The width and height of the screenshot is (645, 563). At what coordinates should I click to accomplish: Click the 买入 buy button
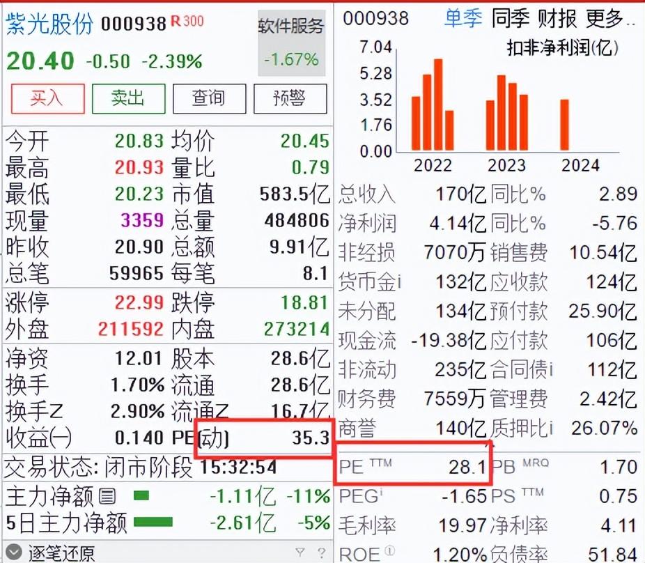48,99
